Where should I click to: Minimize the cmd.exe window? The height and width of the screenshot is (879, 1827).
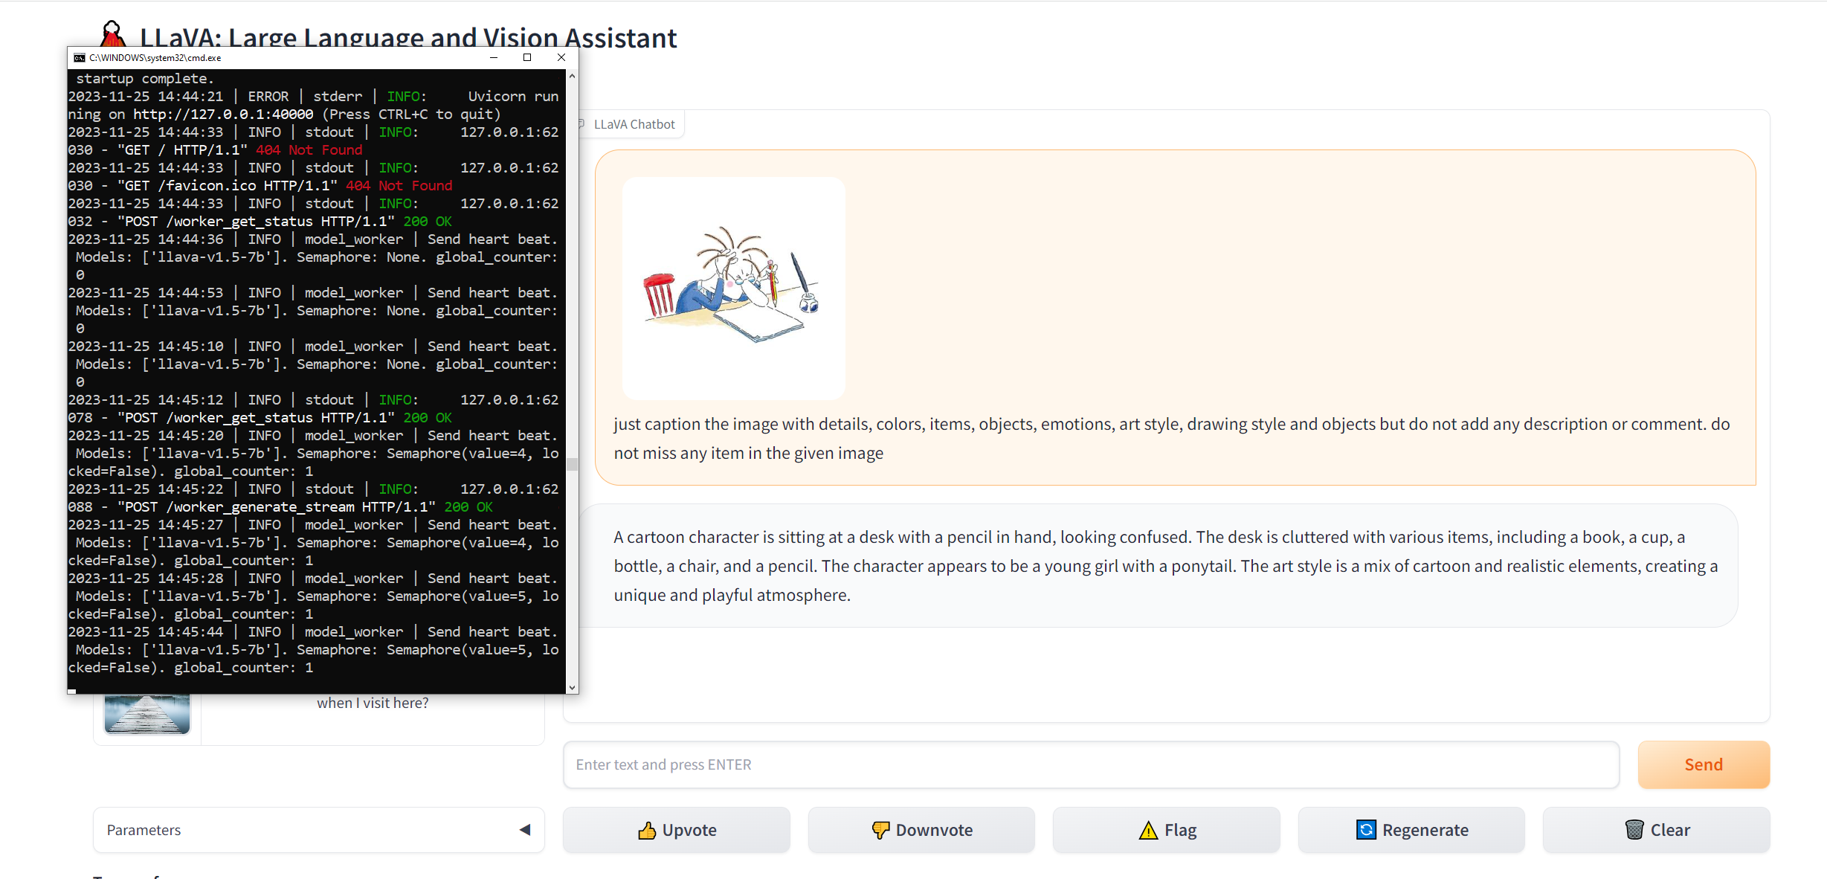click(x=494, y=57)
